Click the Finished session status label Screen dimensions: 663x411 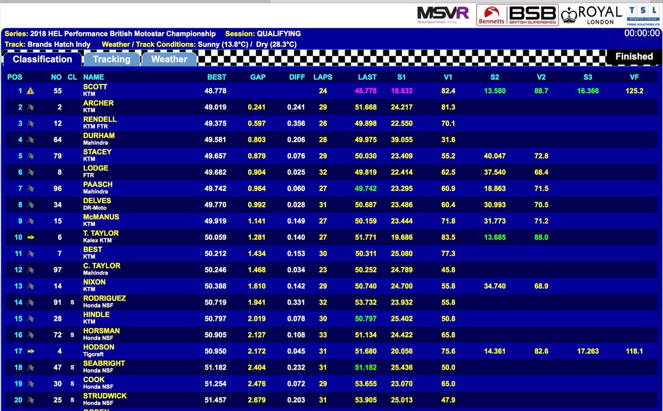click(634, 56)
